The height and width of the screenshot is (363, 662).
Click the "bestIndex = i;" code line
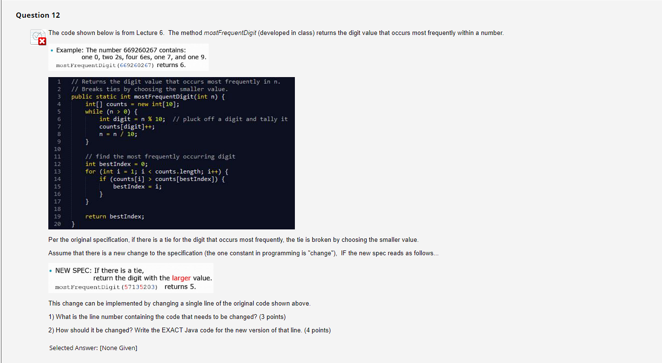(137, 186)
